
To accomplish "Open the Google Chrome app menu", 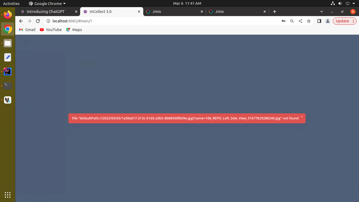I will pos(47,3).
